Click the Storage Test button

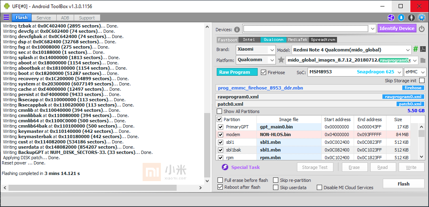point(316,167)
